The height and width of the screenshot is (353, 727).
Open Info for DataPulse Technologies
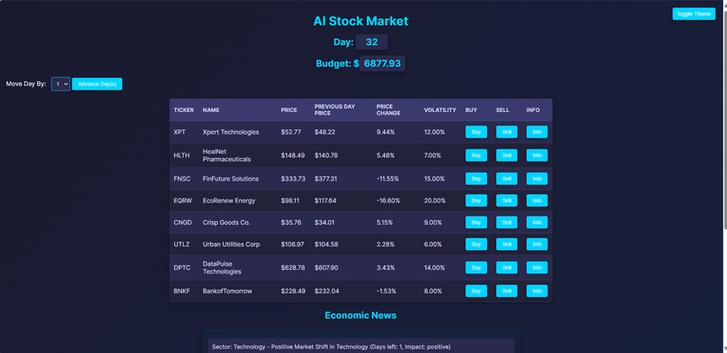point(537,267)
